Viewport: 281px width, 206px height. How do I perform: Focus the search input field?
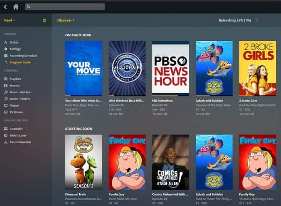65,7
